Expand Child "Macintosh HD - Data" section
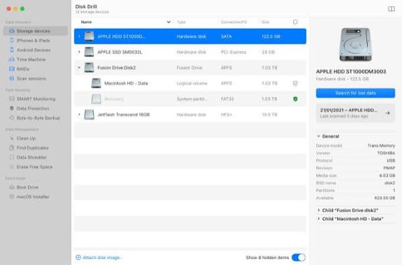The width and height of the screenshot is (402, 265). click(x=319, y=219)
